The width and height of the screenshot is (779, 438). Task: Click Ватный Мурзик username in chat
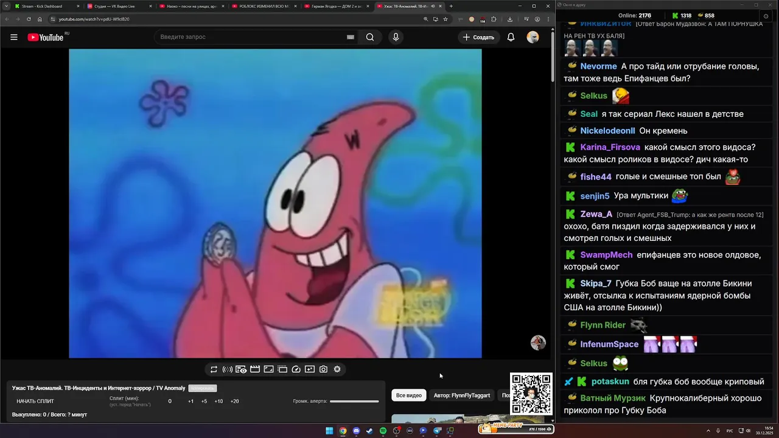(x=613, y=398)
